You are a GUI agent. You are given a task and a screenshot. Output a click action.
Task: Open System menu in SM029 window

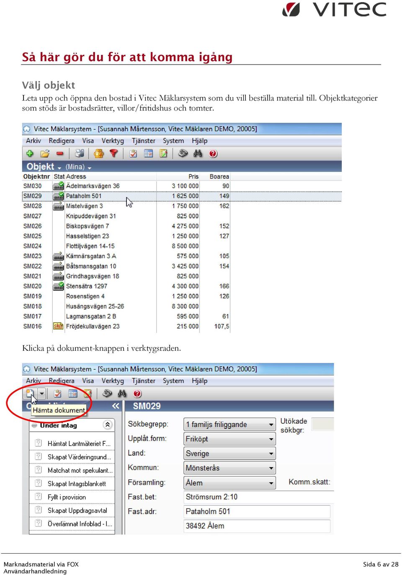173,381
